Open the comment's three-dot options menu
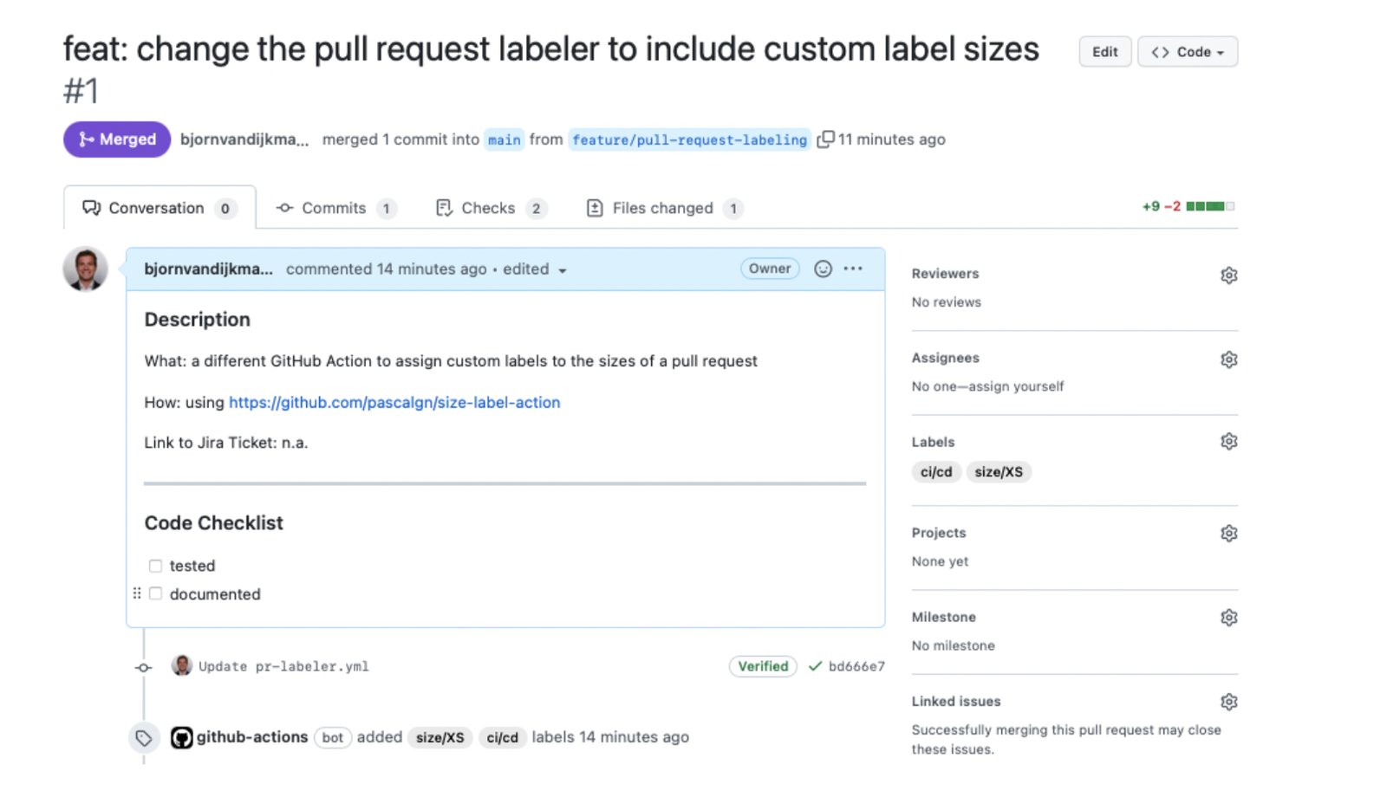The width and height of the screenshot is (1387, 810). (x=853, y=269)
